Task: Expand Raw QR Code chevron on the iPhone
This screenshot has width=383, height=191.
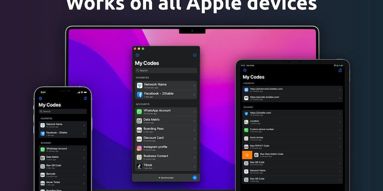Action: (x=84, y=166)
